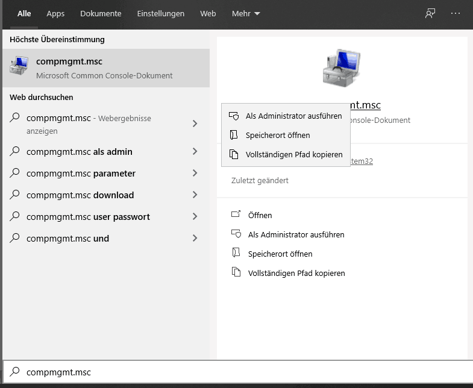Screen dimensions: 473x388
Task: Open the feedback icon in top bar
Action: (430, 13)
